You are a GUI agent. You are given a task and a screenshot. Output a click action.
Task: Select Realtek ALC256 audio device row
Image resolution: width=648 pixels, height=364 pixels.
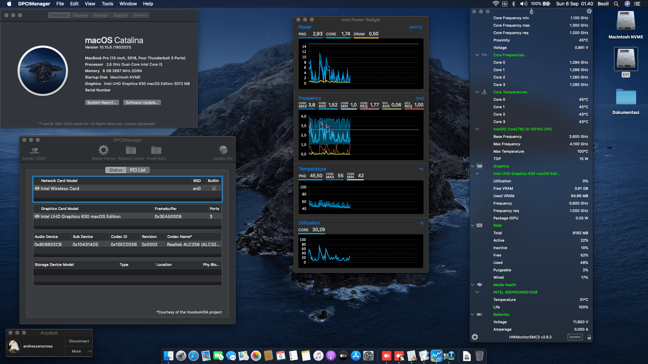128,244
